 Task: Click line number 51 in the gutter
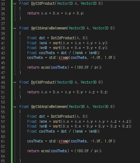[3, 92]
